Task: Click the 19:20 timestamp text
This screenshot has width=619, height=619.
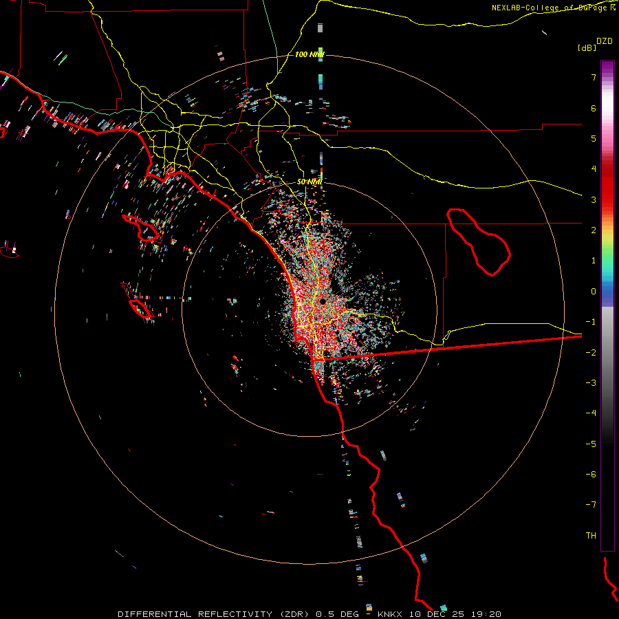Action: (x=486, y=614)
